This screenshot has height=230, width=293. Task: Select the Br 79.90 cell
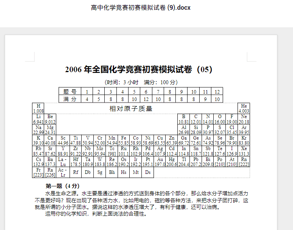point(232,140)
